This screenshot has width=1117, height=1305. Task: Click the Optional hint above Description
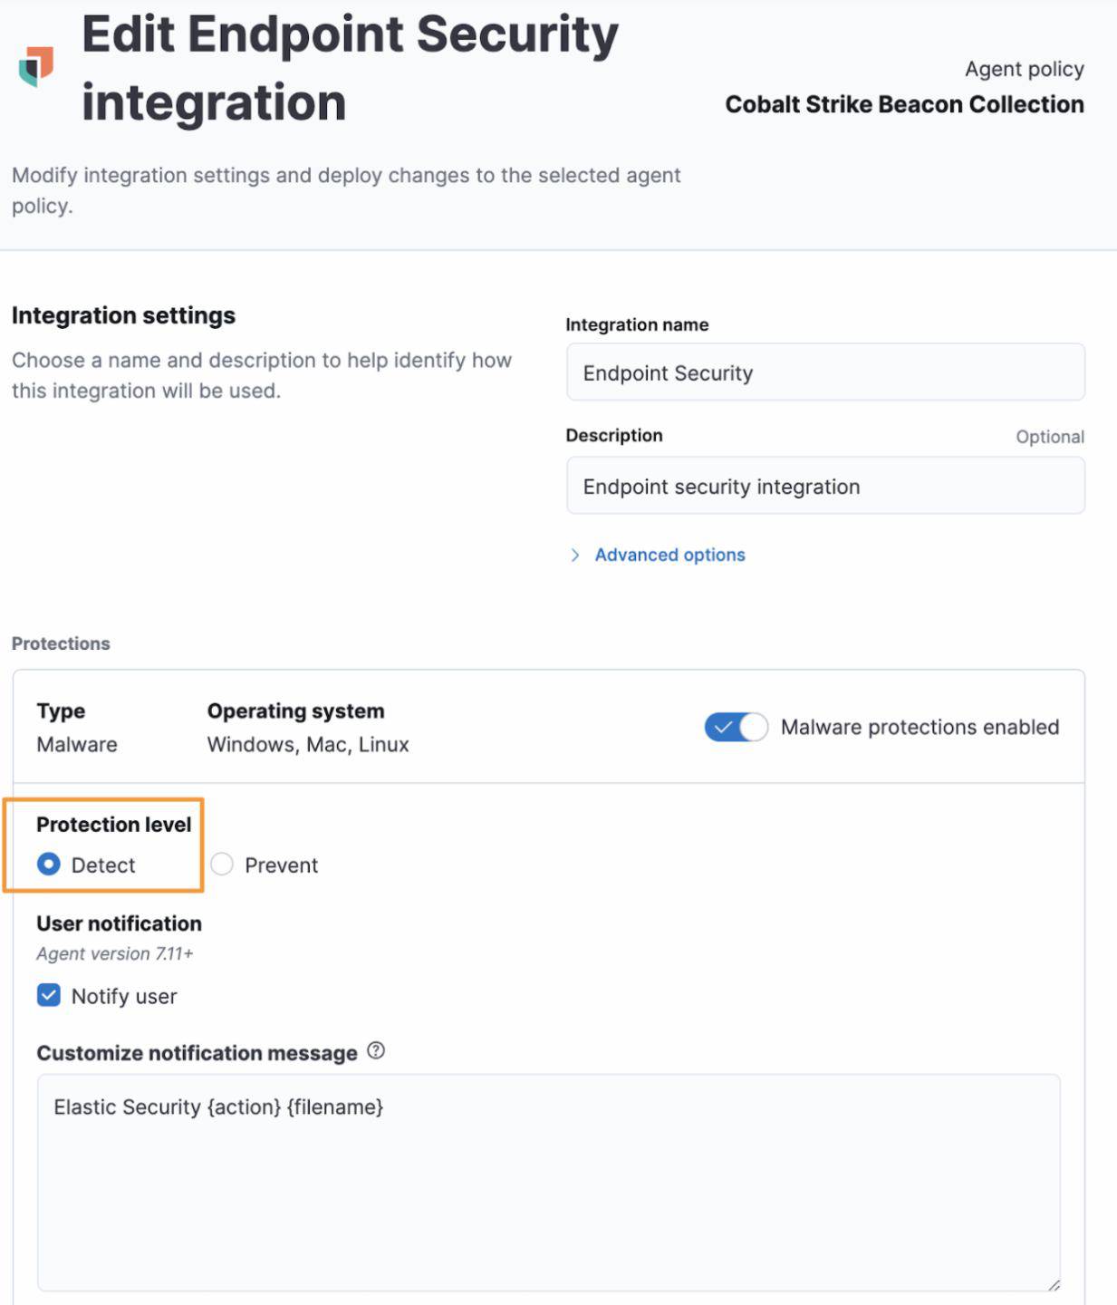pos(1049,437)
